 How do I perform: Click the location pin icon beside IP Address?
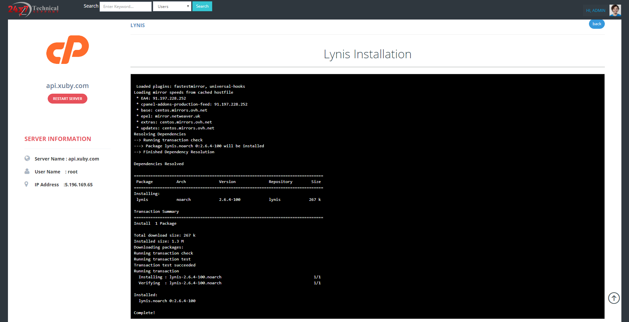pyautogui.click(x=26, y=184)
